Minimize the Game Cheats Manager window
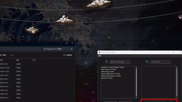This screenshot has height=102, width=182. [168, 52]
